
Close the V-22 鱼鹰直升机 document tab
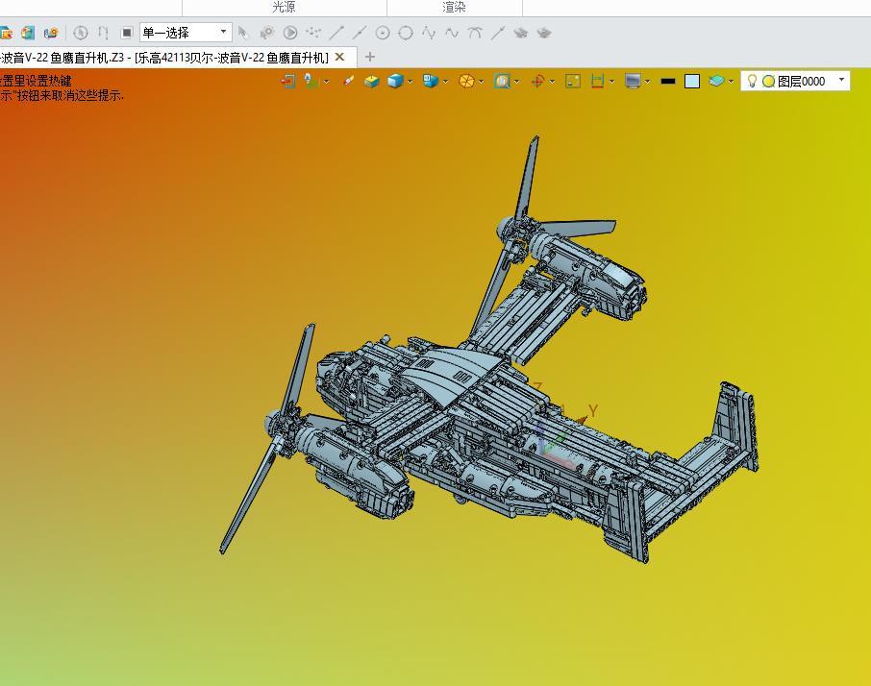click(340, 58)
